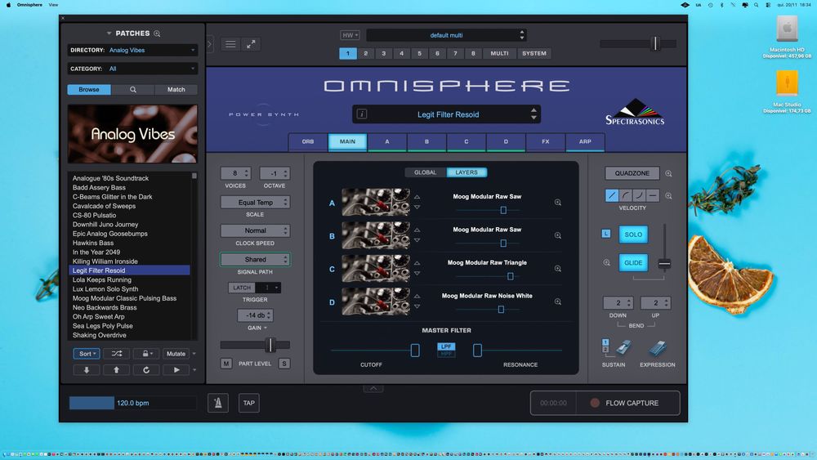Step to previous patch with up arrow

(116, 370)
